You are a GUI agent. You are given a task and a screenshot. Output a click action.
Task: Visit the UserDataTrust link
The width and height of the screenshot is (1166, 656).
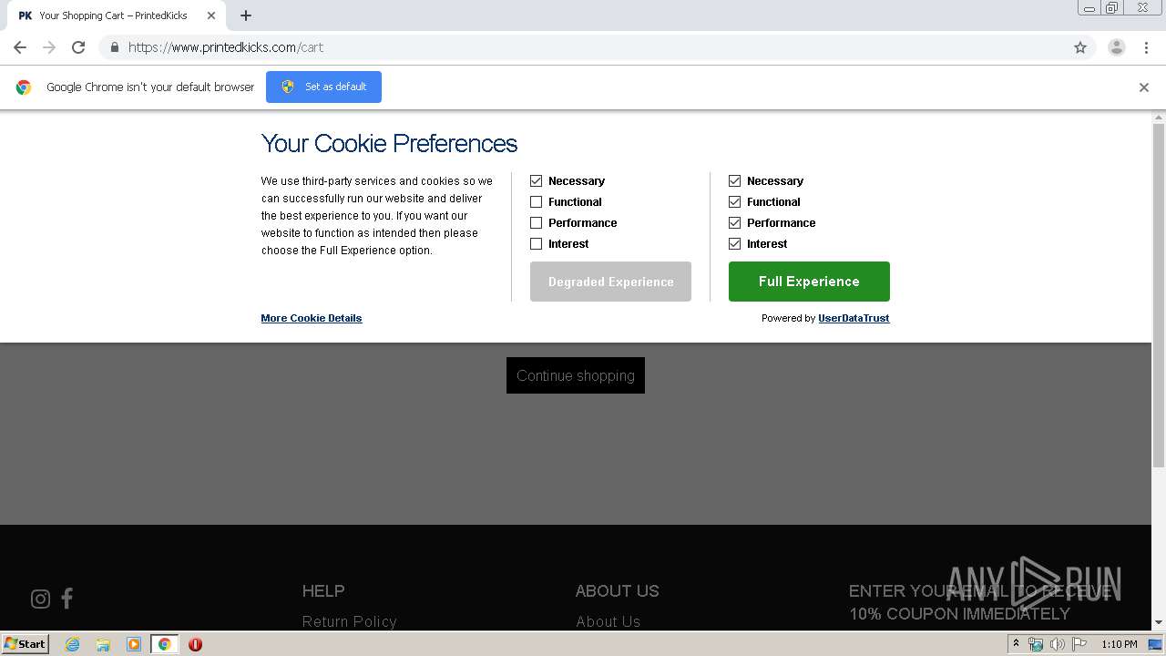(x=854, y=318)
